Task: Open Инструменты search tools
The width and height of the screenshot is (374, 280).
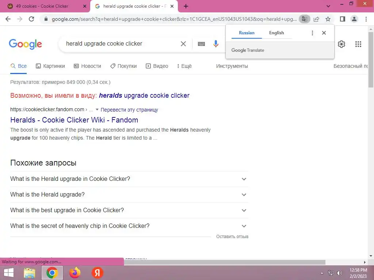Action: [232, 66]
